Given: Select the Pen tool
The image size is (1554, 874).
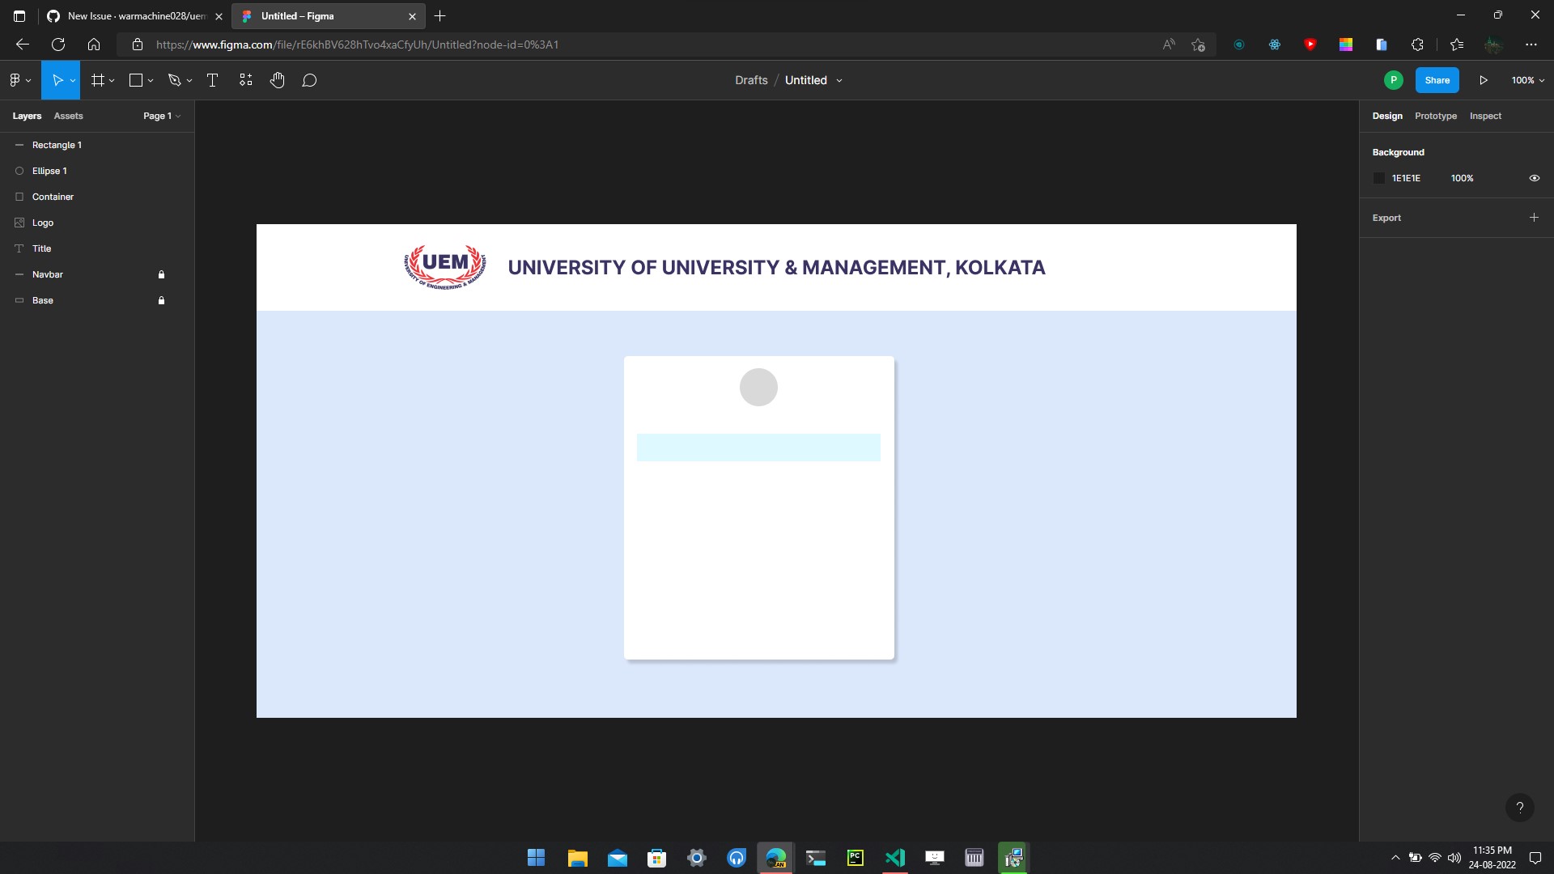Looking at the screenshot, I should [174, 80].
